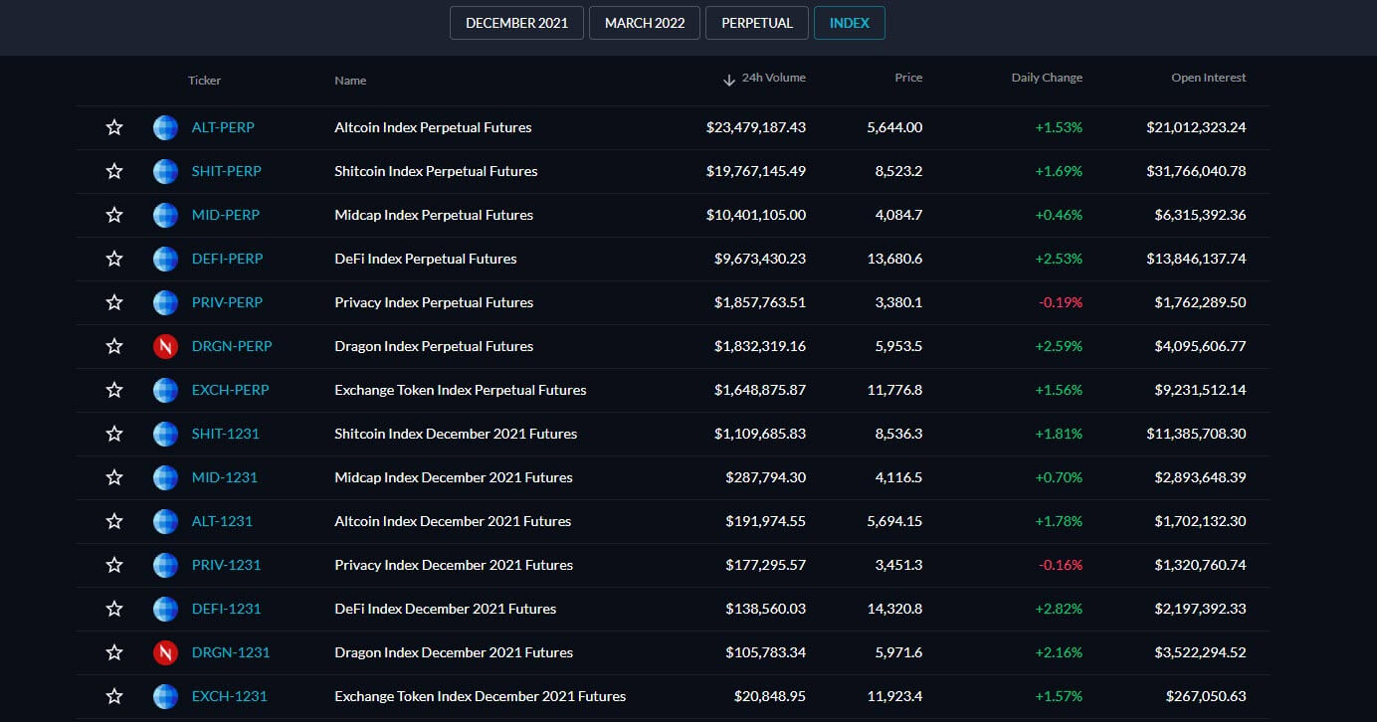Image resolution: width=1377 pixels, height=722 pixels.
Task: Star the SHIT-PERP row
Action: click(114, 171)
